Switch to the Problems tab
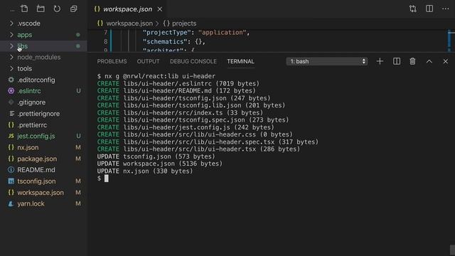Screen dimensions: 455x256 (x=112, y=62)
